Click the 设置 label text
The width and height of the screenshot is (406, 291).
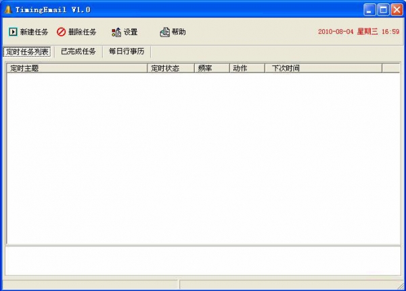click(x=131, y=32)
